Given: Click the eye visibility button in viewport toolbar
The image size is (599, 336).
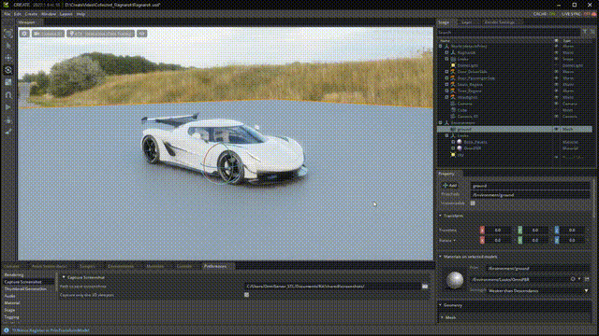Looking at the screenshot, I should [x=142, y=34].
